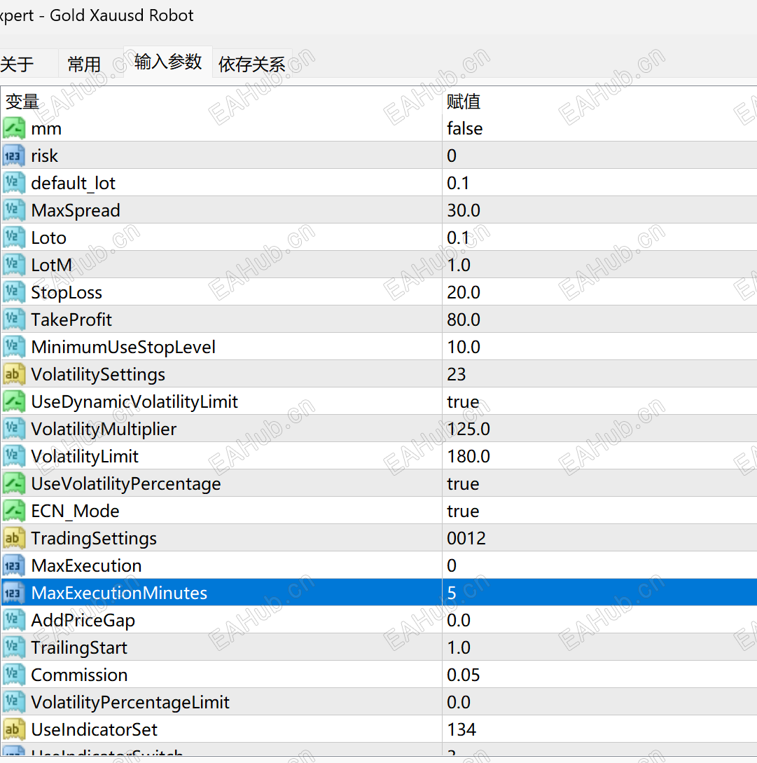Click the double icon beside Loto
This screenshot has width=757, height=763.
13,238
